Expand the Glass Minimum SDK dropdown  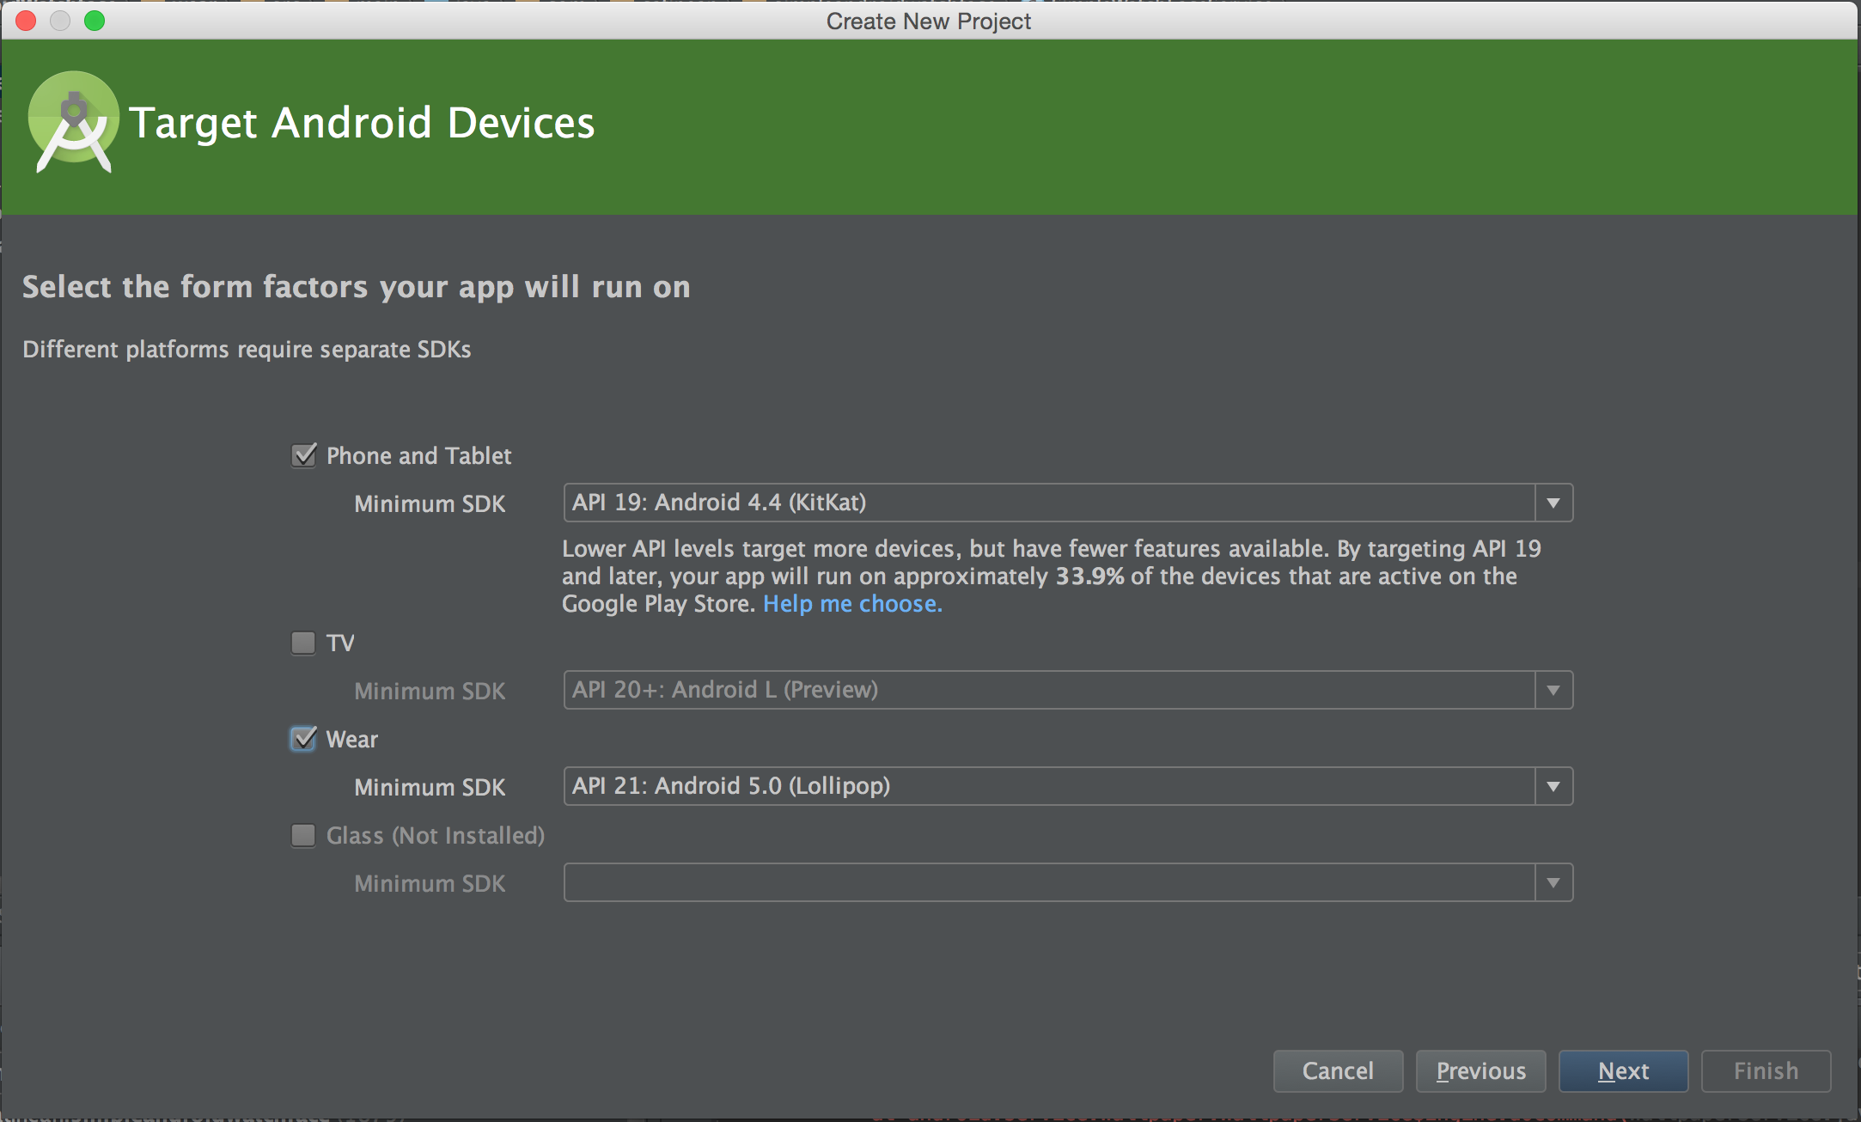[1553, 882]
